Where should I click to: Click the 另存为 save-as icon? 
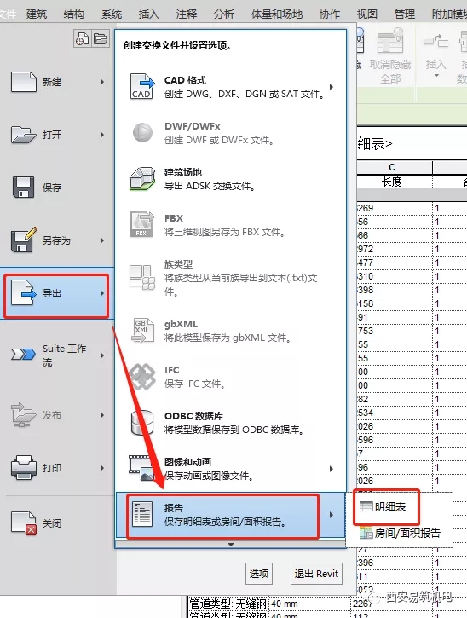24,240
